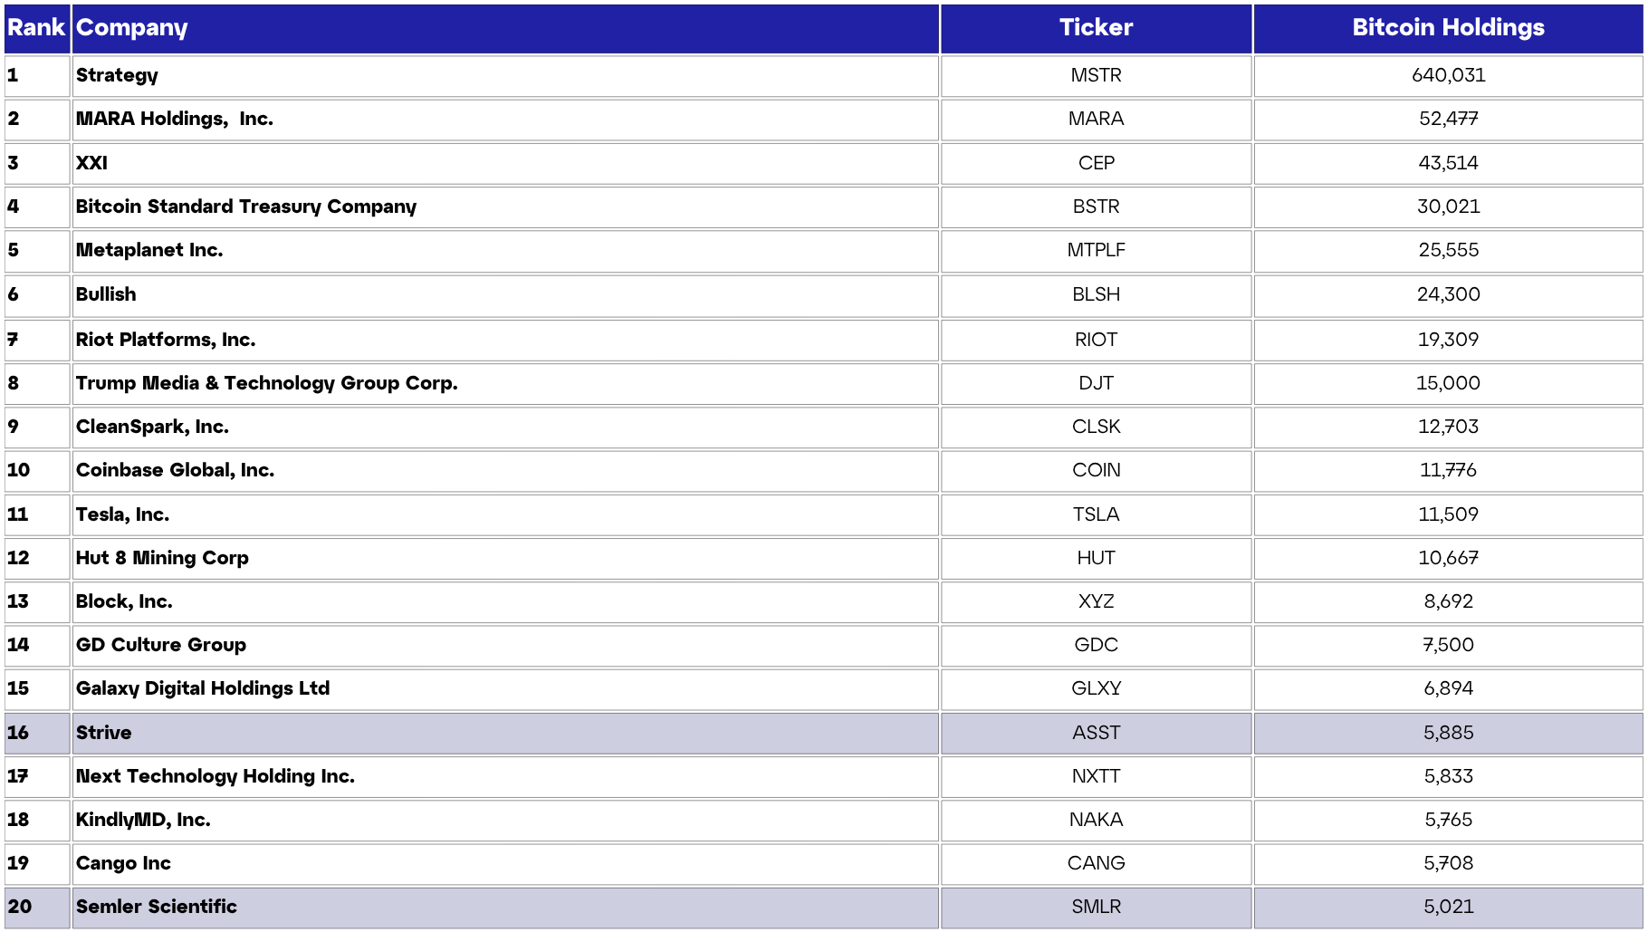Click the COIN ticker cell
The height and width of the screenshot is (932, 1648).
pyautogui.click(x=1096, y=471)
